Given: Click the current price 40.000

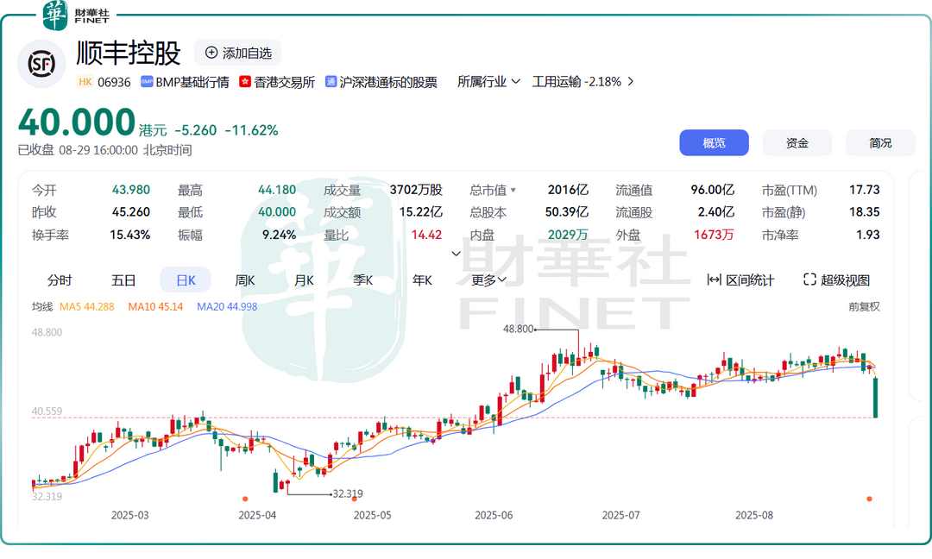Looking at the screenshot, I should pyautogui.click(x=77, y=122).
